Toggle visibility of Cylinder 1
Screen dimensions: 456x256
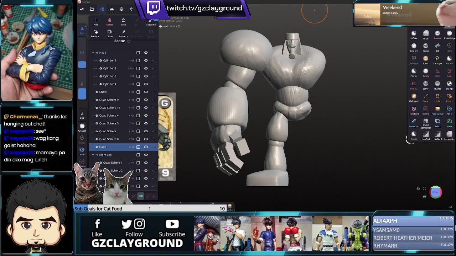(x=146, y=60)
